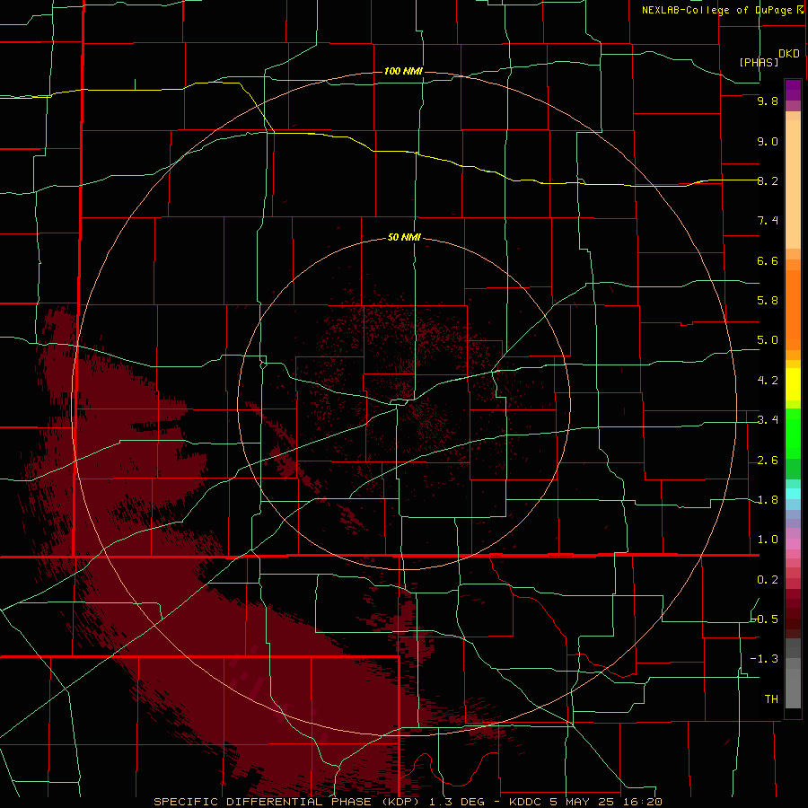Click the 9.8 value on the color scale
This screenshot has width=808, height=808.
tap(768, 101)
